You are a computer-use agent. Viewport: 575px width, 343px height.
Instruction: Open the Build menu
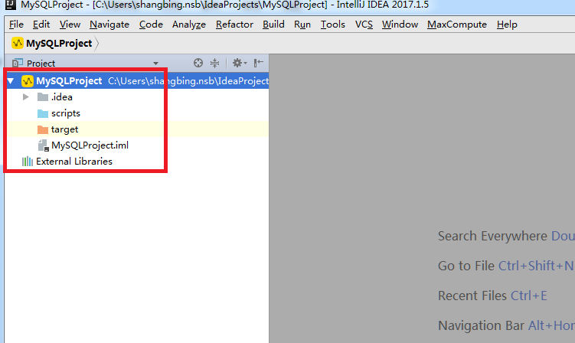(x=273, y=24)
